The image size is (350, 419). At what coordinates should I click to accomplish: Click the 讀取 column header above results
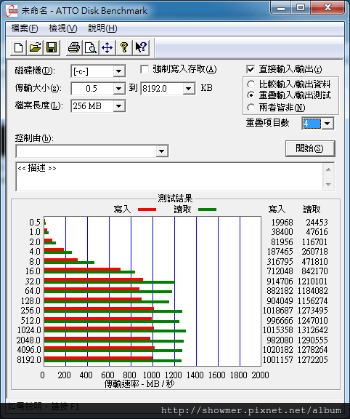pos(312,209)
